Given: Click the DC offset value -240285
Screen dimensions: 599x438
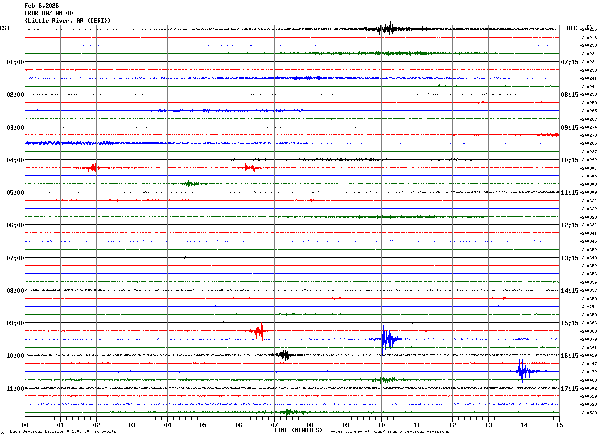Looking at the screenshot, I should [588, 143].
